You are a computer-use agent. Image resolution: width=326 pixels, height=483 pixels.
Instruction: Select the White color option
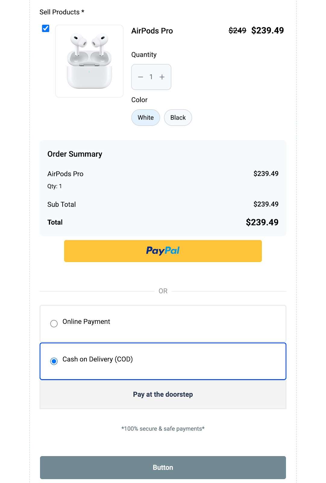pos(146,118)
